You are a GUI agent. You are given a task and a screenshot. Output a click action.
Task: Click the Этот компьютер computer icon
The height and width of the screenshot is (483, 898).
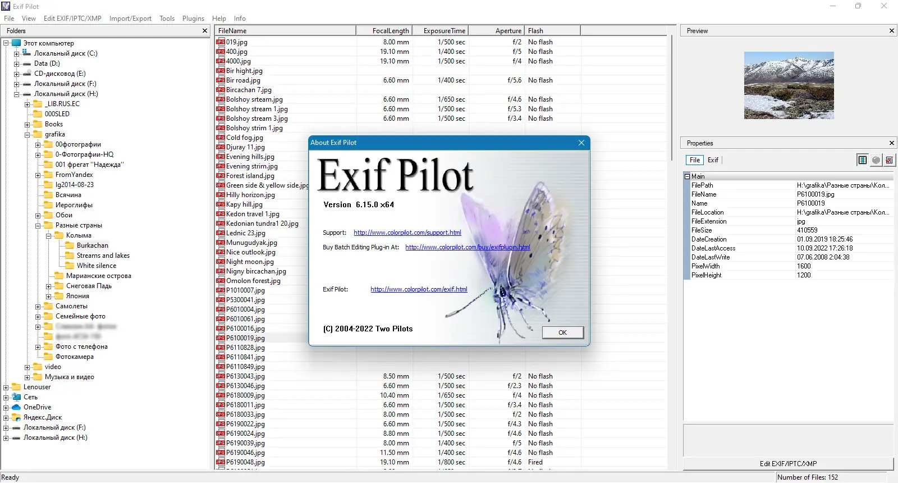[16, 43]
